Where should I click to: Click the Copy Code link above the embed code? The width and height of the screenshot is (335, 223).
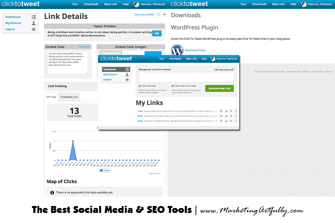[x=84, y=47]
